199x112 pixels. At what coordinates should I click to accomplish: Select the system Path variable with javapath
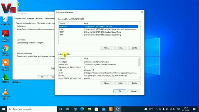click(x=99, y=73)
